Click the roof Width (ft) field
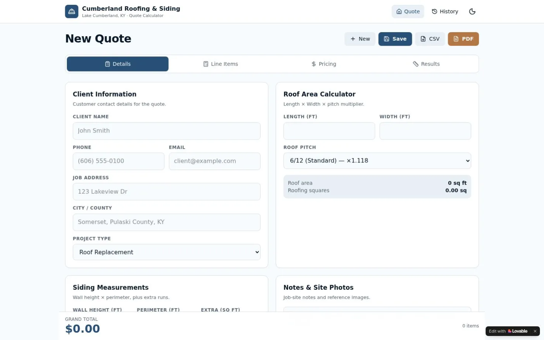Screen dimensions: 544x340 point(425,131)
